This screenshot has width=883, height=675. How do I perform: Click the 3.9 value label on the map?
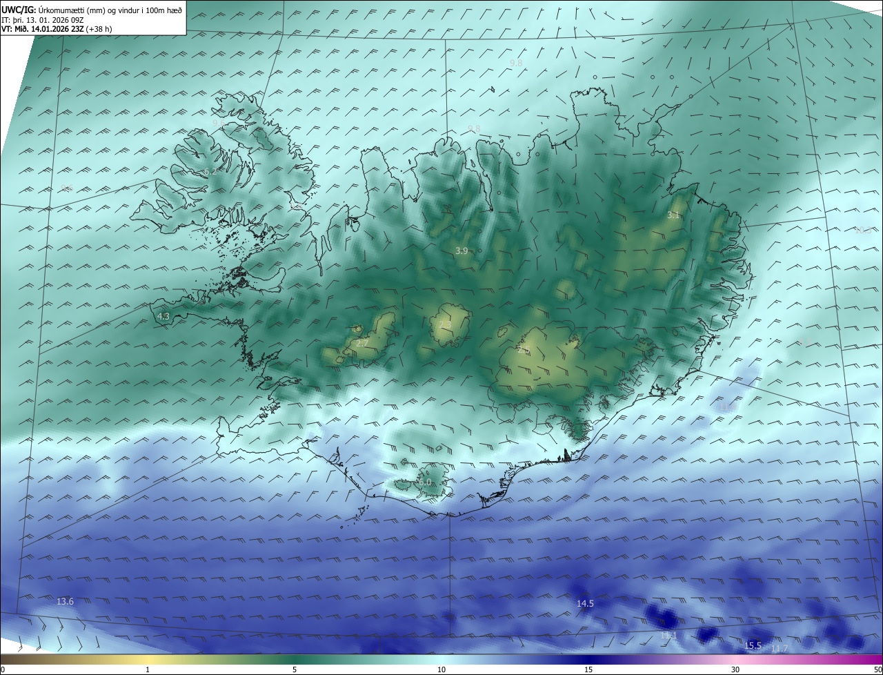pos(462,251)
